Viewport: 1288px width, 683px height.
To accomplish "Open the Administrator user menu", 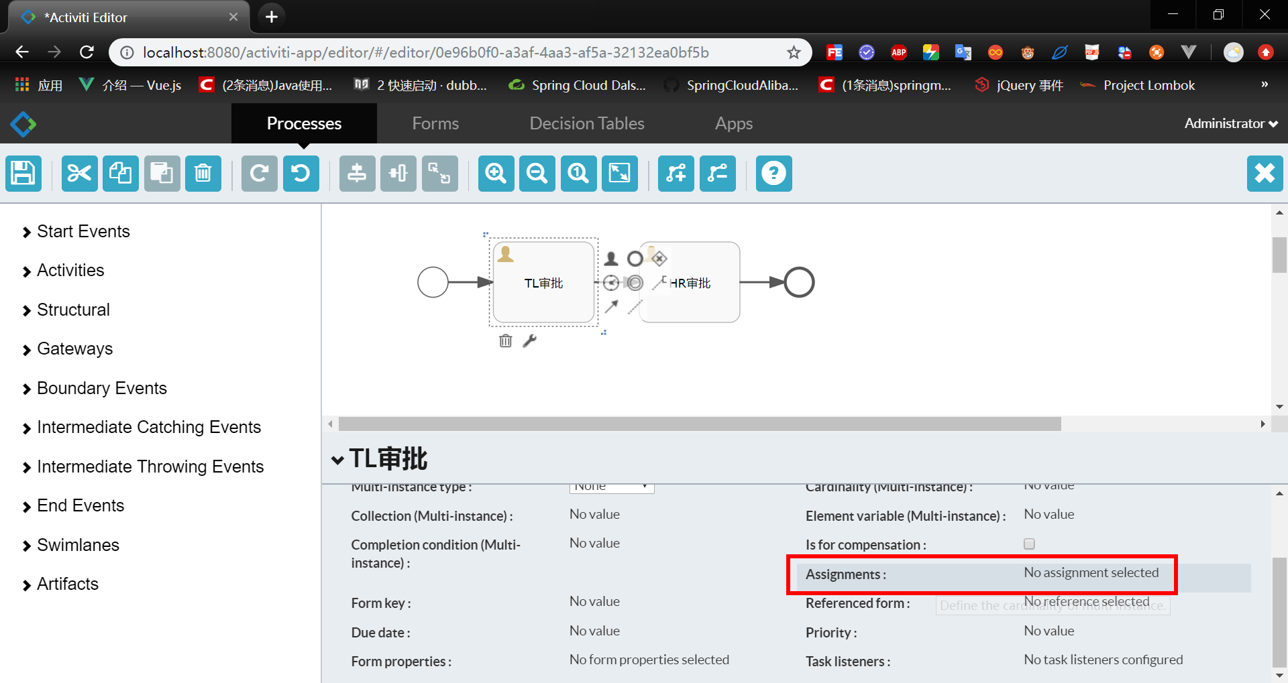I will [x=1231, y=123].
